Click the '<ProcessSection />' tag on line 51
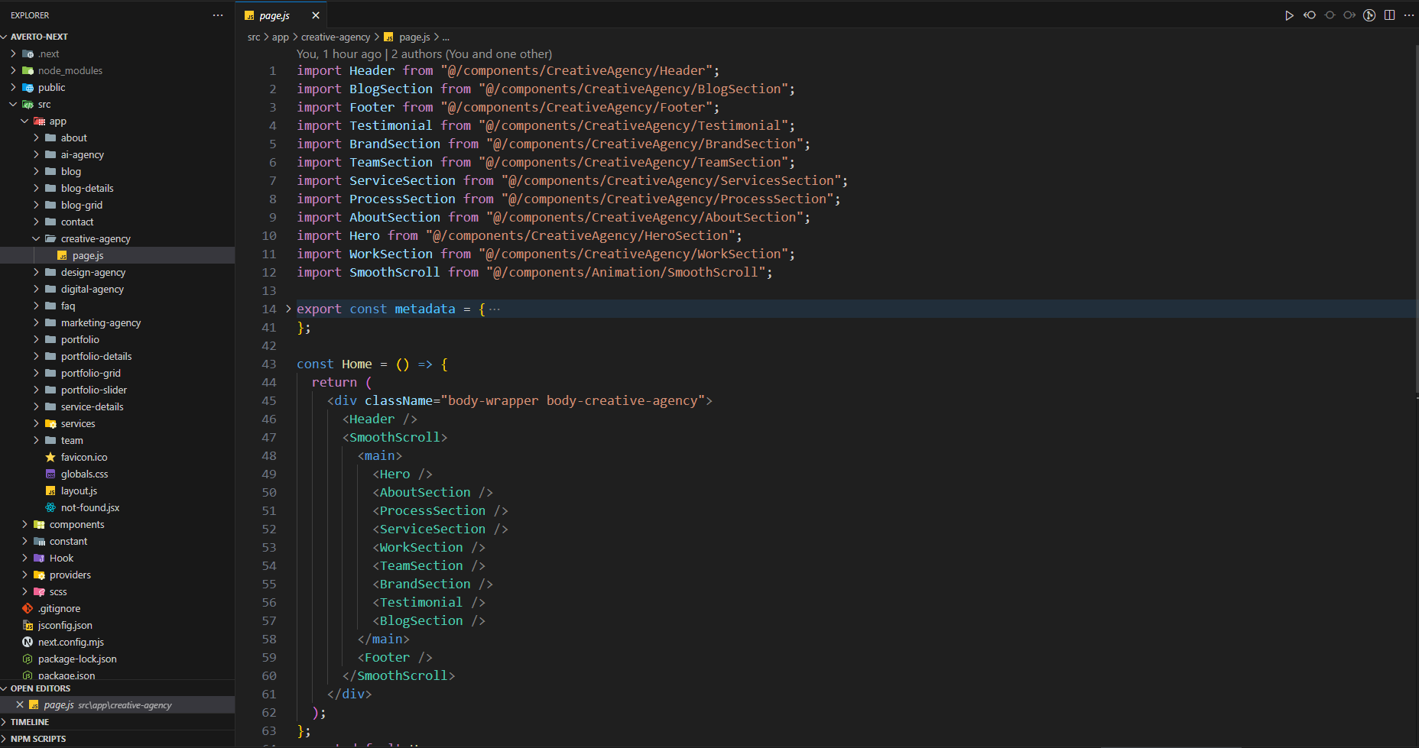Screen dimensions: 1419x748 pos(440,510)
